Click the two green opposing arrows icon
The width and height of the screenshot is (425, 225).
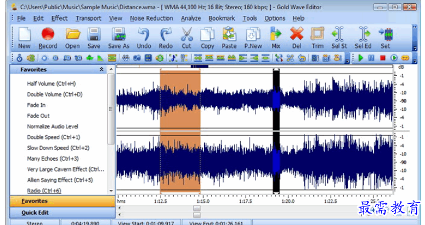point(90,58)
